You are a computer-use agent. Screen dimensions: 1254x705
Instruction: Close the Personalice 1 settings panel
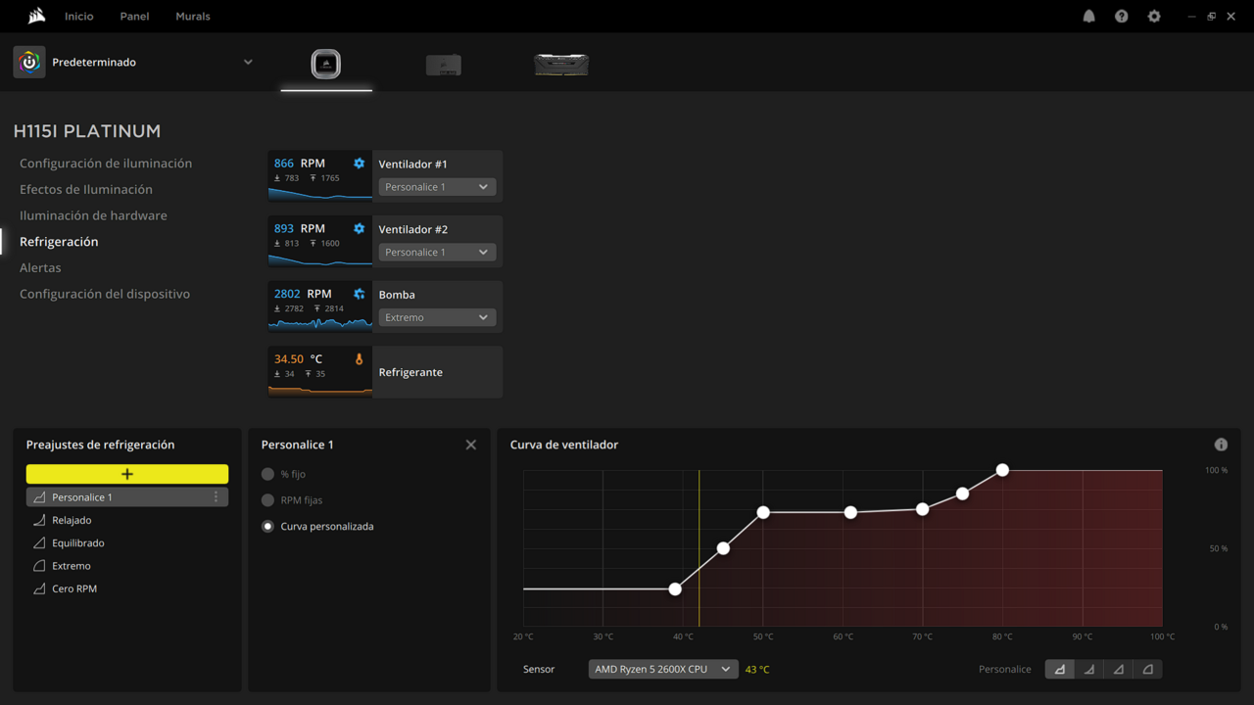470,445
